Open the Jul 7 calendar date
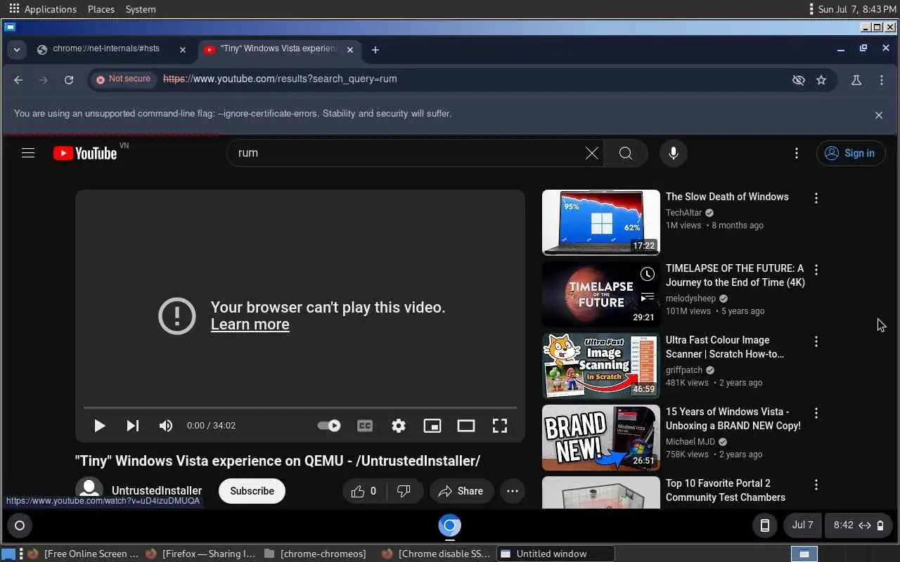This screenshot has height=562, width=900. tap(802, 525)
